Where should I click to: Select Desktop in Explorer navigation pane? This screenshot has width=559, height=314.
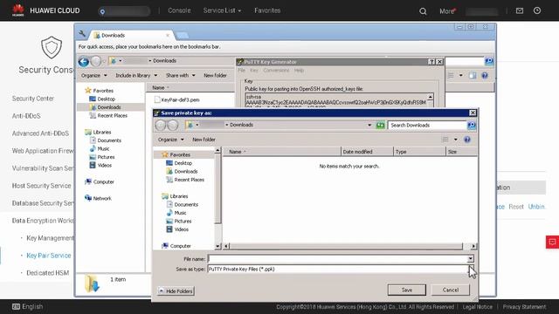pos(102,99)
